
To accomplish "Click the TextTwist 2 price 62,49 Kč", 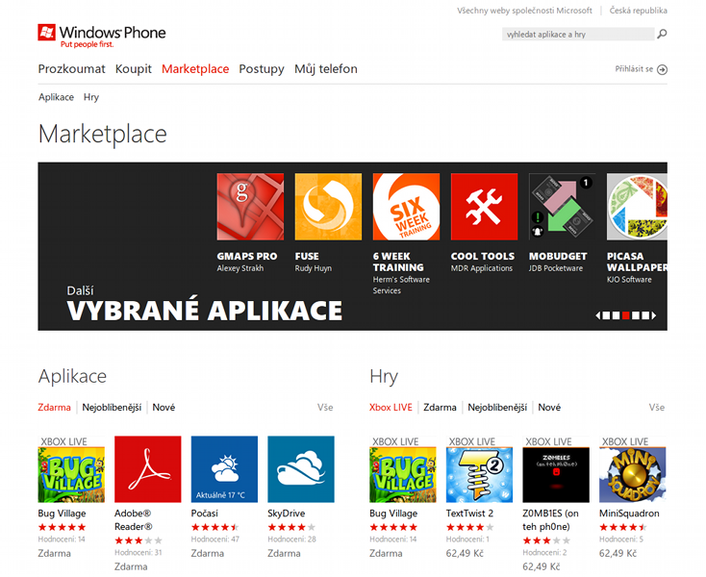I will [x=465, y=553].
